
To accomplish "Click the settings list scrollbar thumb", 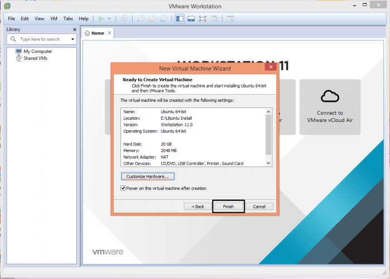I will [x=269, y=135].
